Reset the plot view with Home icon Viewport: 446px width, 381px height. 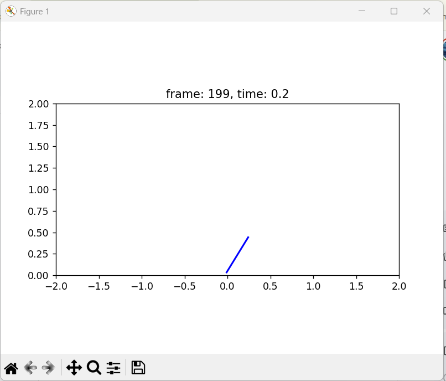point(11,368)
